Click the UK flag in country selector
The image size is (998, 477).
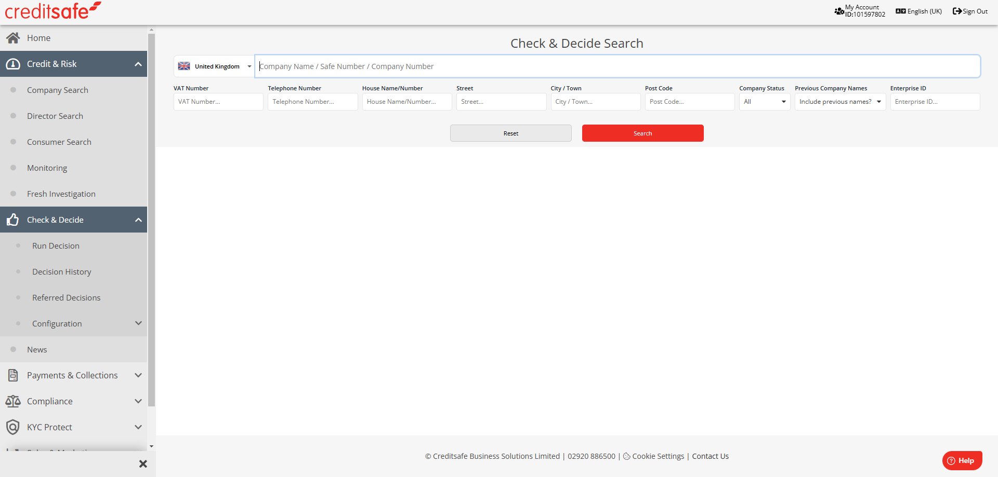click(184, 66)
